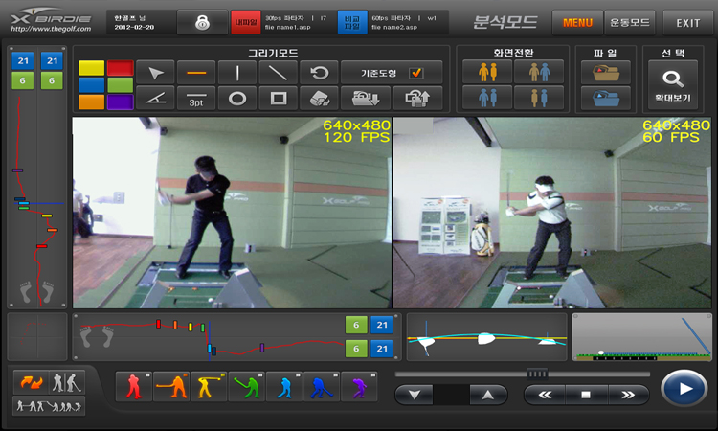
Task: Click the light blue swing pose icon
Action: tap(284, 387)
